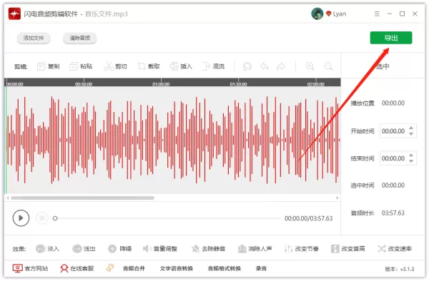This screenshot has width=429, height=281.
Task: Click the Clear Audio (清除音频) button
Action: pos(79,38)
